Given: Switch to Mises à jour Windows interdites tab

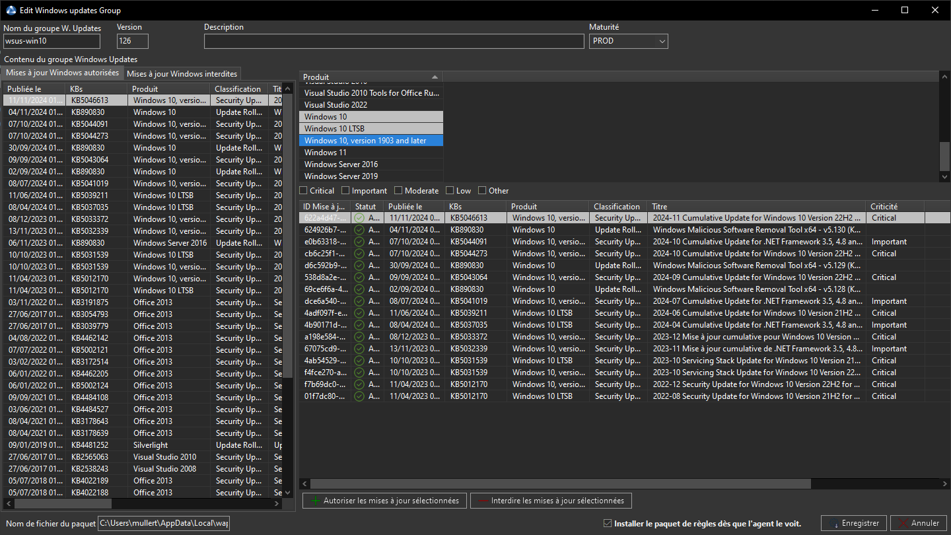Looking at the screenshot, I should tap(182, 73).
